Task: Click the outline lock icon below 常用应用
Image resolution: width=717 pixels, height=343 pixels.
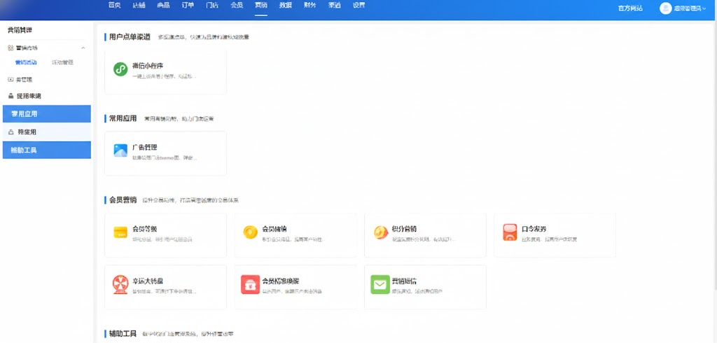Action: pyautogui.click(x=11, y=132)
